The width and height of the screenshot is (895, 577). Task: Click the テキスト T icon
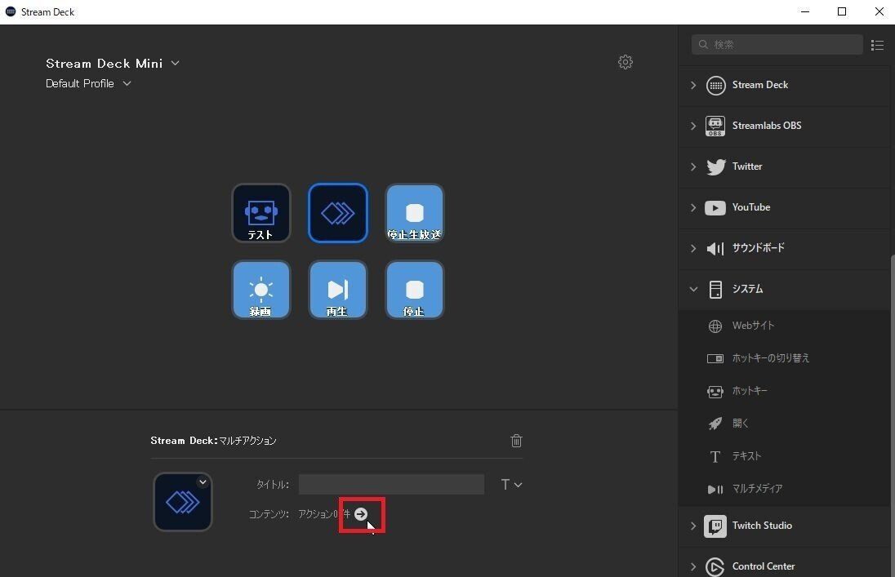click(x=715, y=456)
